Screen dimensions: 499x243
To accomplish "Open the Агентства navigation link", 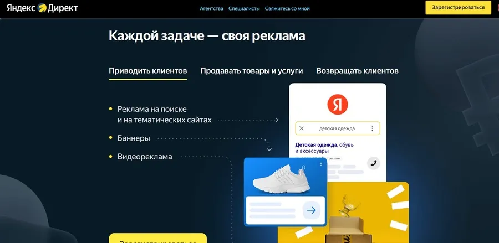I will 212,8.
